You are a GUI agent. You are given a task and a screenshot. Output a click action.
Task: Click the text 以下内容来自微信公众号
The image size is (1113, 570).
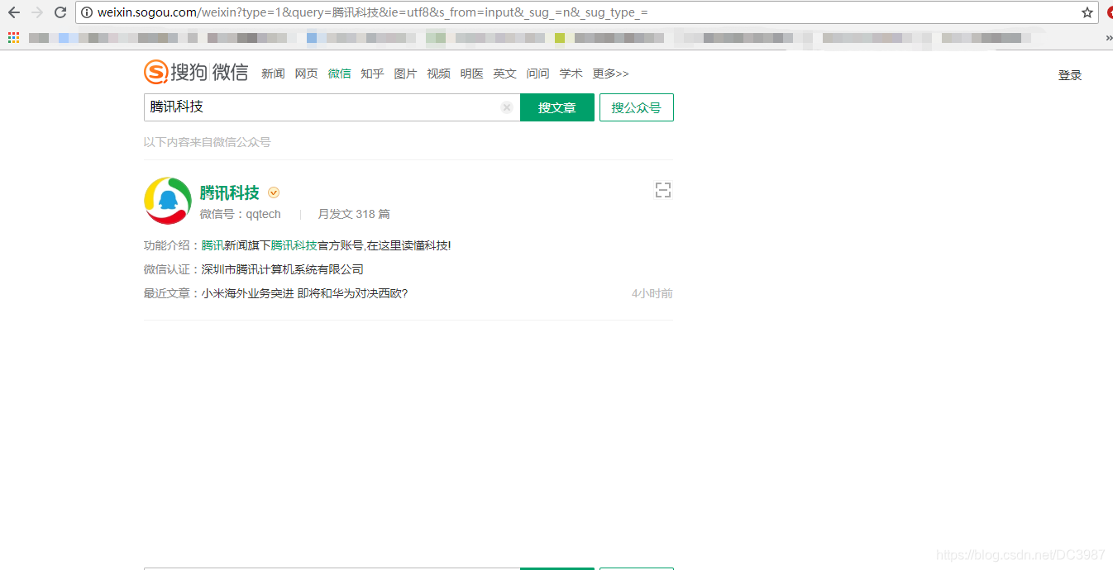(x=207, y=142)
